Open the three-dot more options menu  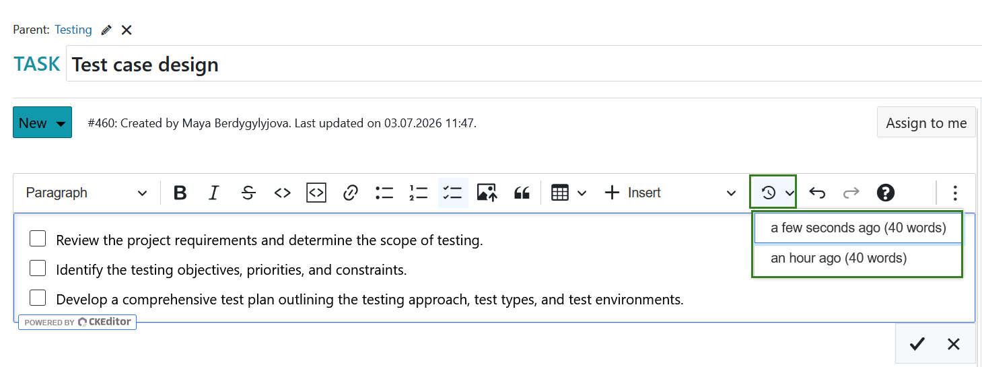[955, 193]
